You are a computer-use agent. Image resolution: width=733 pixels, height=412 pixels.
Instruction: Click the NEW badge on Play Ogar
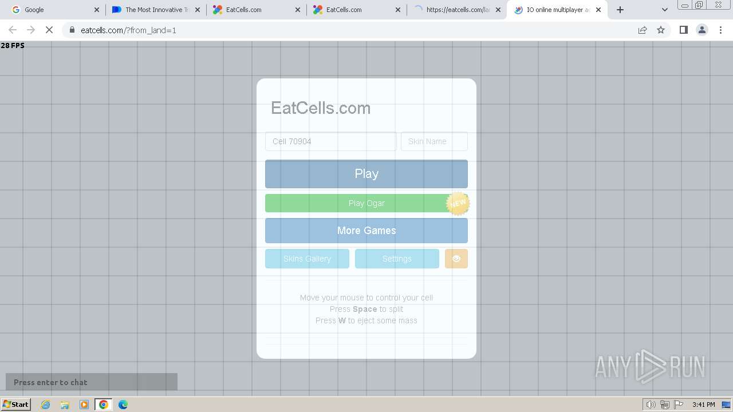(458, 203)
